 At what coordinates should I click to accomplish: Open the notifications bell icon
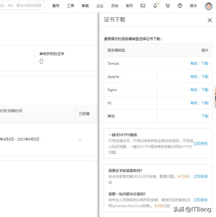[155, 6]
